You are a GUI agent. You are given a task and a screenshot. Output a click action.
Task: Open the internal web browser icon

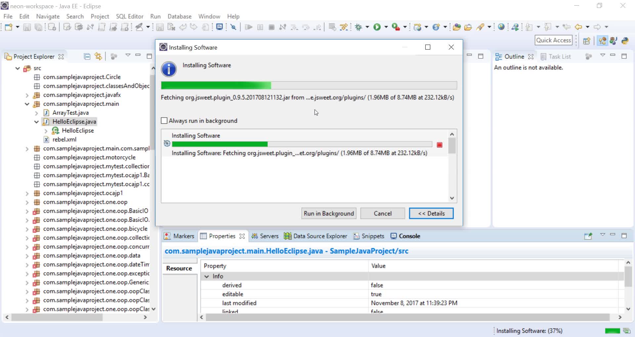[x=501, y=27]
